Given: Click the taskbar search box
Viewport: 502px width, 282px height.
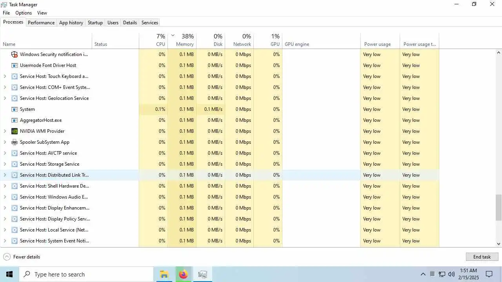Looking at the screenshot, I should point(86,274).
